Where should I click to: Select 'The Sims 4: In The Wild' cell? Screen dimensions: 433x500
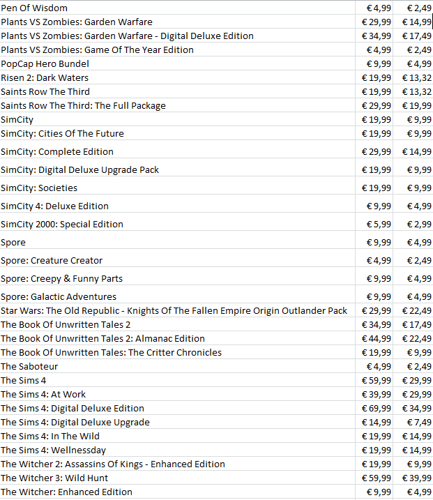tap(178, 437)
